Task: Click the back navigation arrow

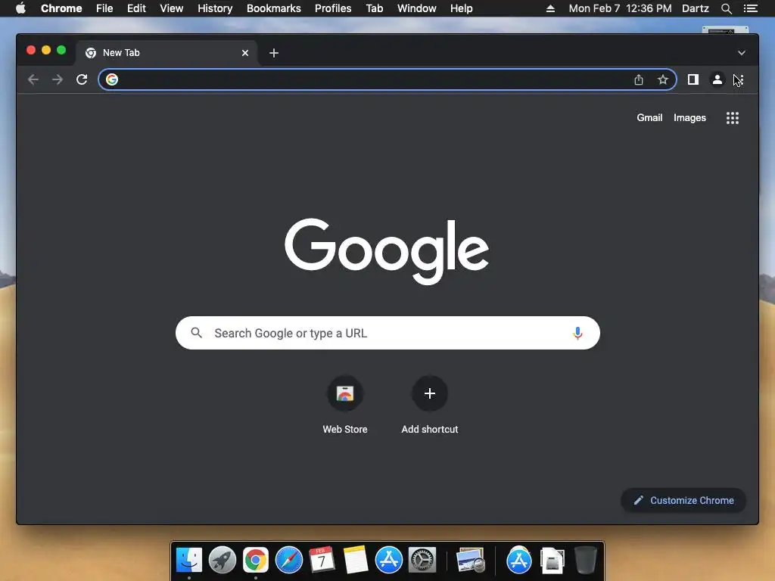Action: (33, 79)
